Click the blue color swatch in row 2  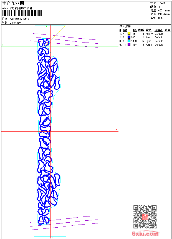pyautogui.click(x=129, y=37)
